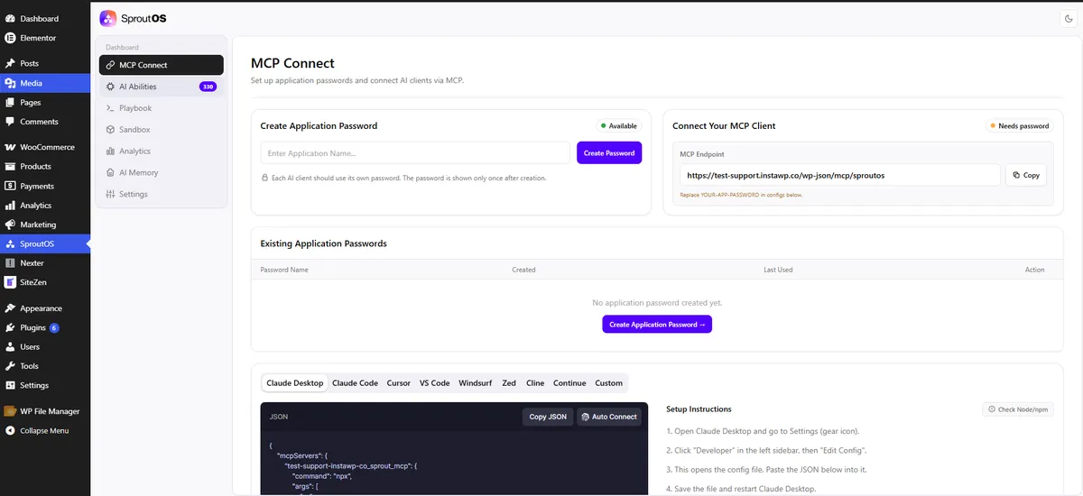The height and width of the screenshot is (496, 1083).
Task: Open the Elementor menu icon
Action: pos(10,38)
